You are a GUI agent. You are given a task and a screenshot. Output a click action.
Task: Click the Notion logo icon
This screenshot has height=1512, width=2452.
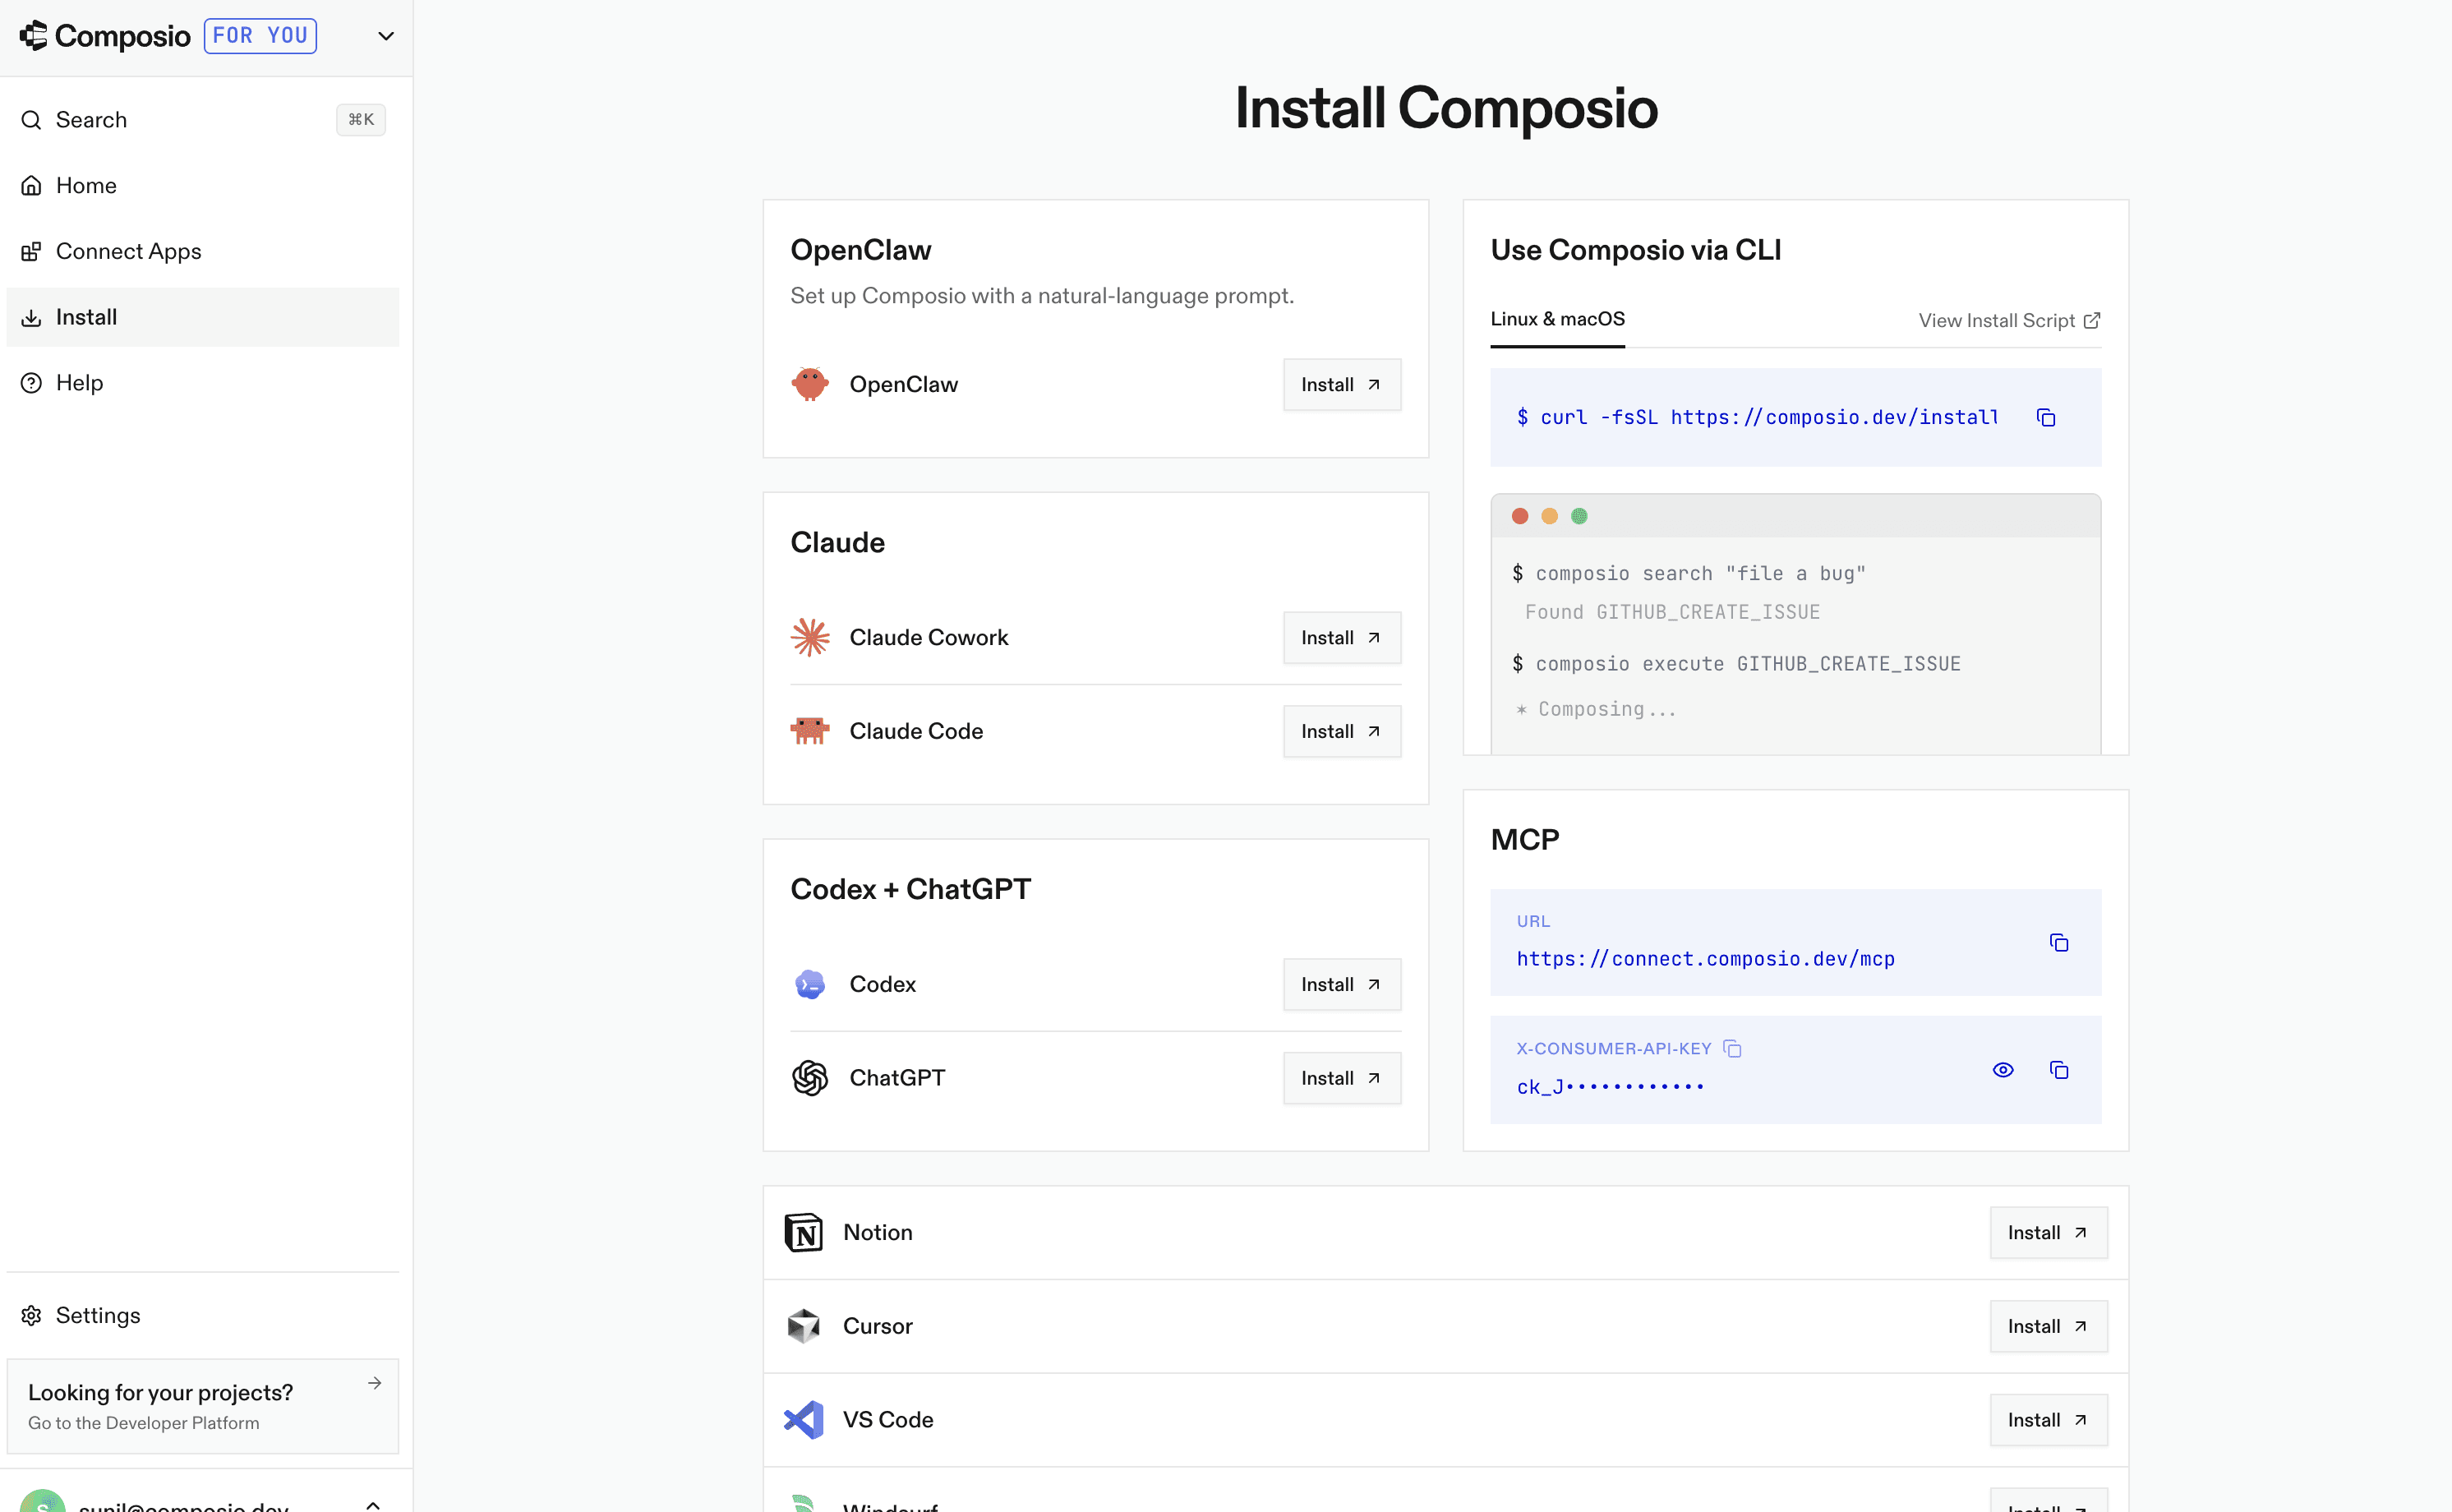803,1233
